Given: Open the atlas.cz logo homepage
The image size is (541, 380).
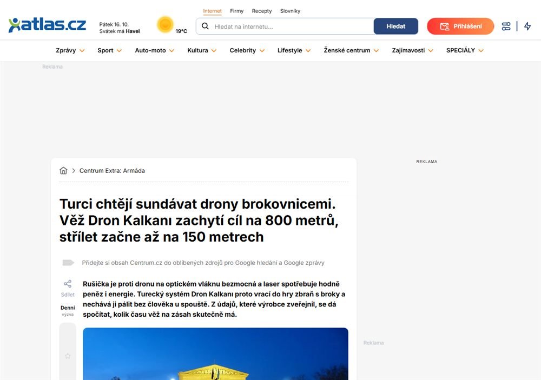Looking at the screenshot, I should (47, 25).
